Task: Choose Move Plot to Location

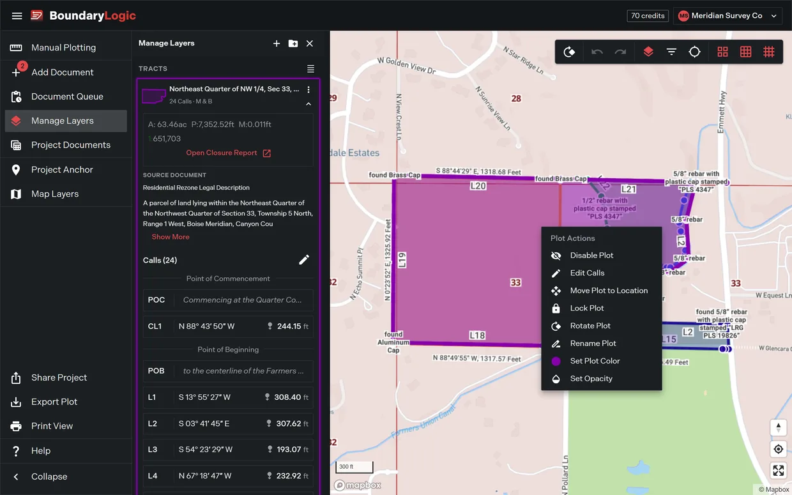Action: tap(601, 291)
